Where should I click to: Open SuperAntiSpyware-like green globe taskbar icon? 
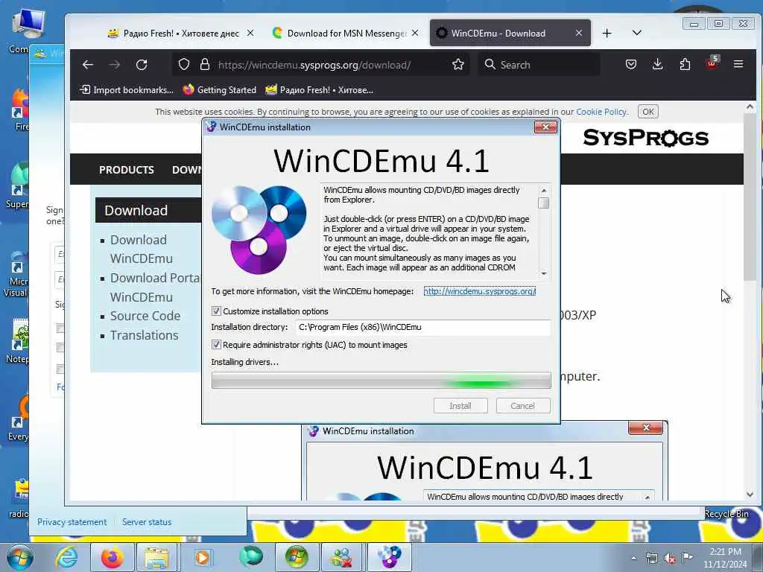click(x=250, y=557)
